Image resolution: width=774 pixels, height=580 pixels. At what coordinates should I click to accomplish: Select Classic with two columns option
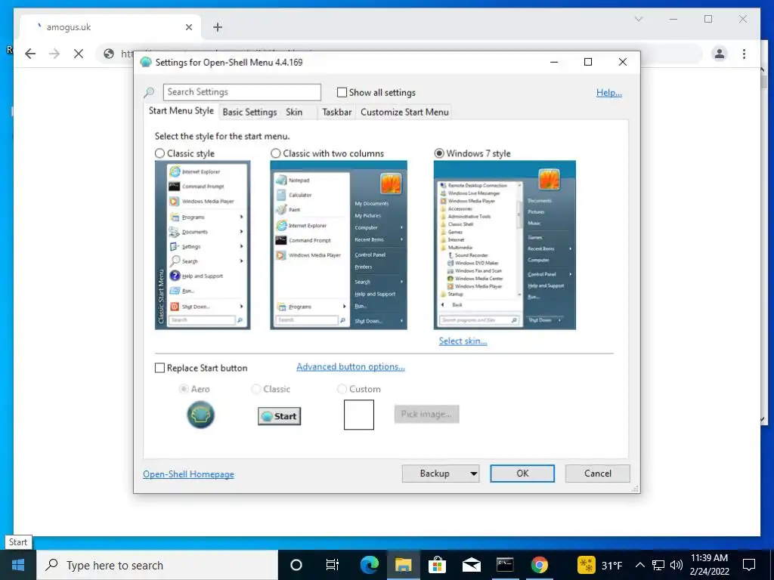coord(275,153)
